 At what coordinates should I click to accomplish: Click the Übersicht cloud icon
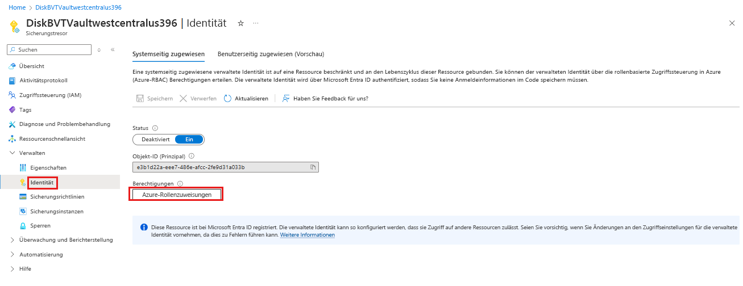(13, 66)
